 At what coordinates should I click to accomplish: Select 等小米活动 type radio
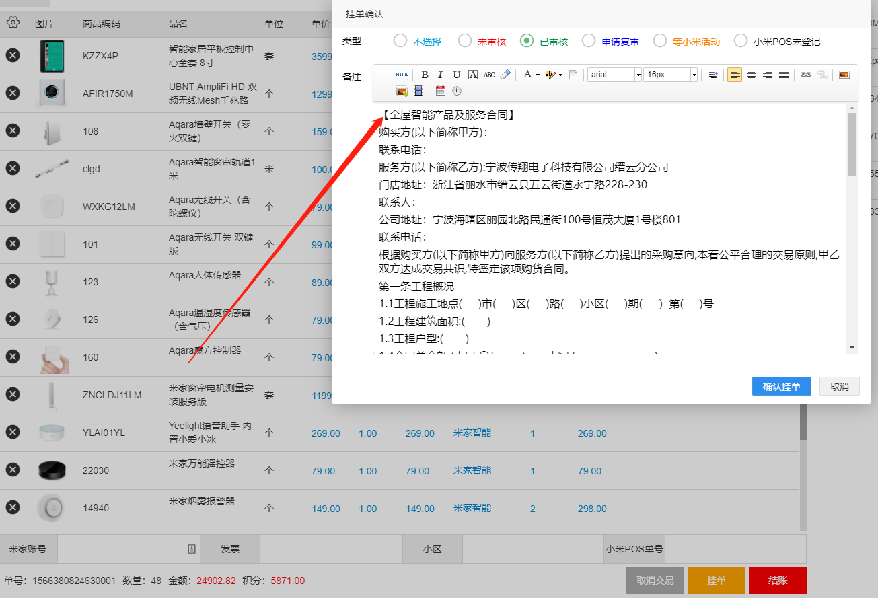coord(660,41)
